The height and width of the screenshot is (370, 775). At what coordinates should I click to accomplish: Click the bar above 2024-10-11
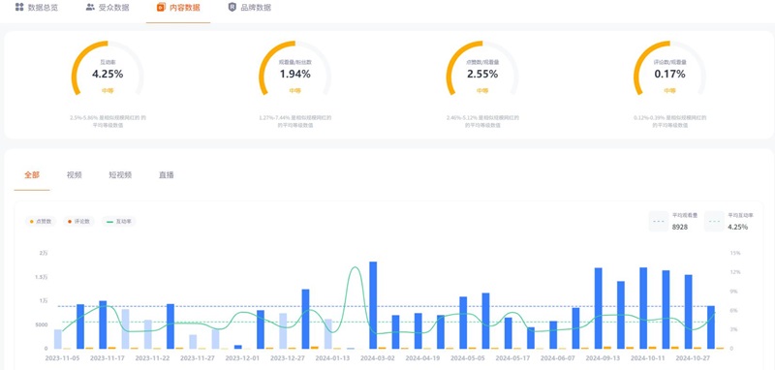pyautogui.click(x=643, y=308)
